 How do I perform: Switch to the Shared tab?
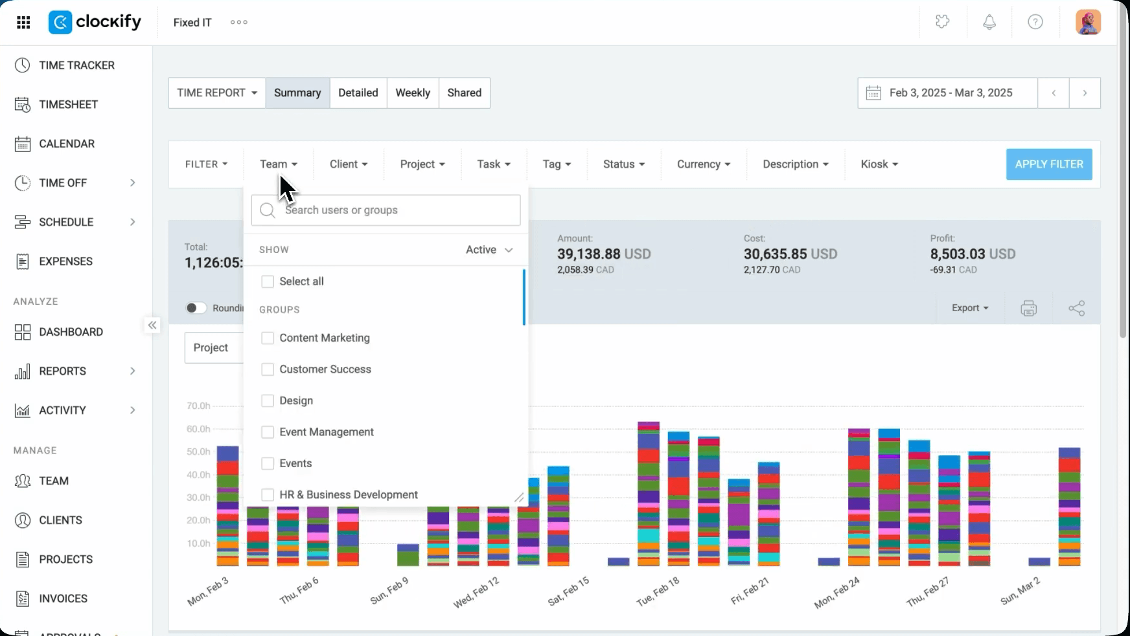click(x=465, y=93)
